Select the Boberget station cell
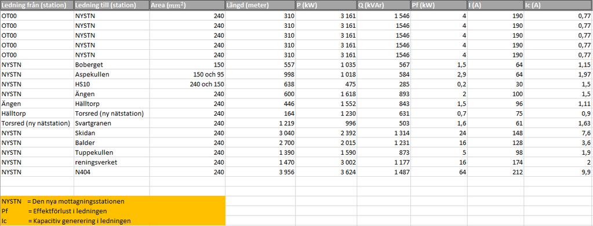The height and width of the screenshot is (226, 593). [112, 65]
